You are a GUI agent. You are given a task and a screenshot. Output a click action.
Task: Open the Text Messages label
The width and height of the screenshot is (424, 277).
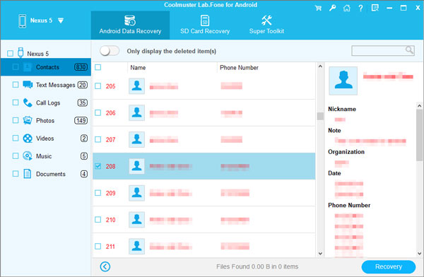(x=55, y=85)
